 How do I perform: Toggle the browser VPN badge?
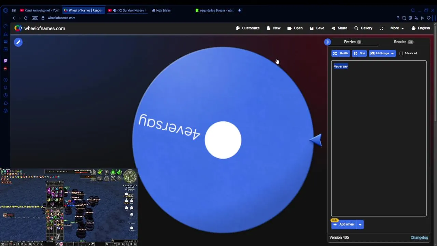coord(35,18)
